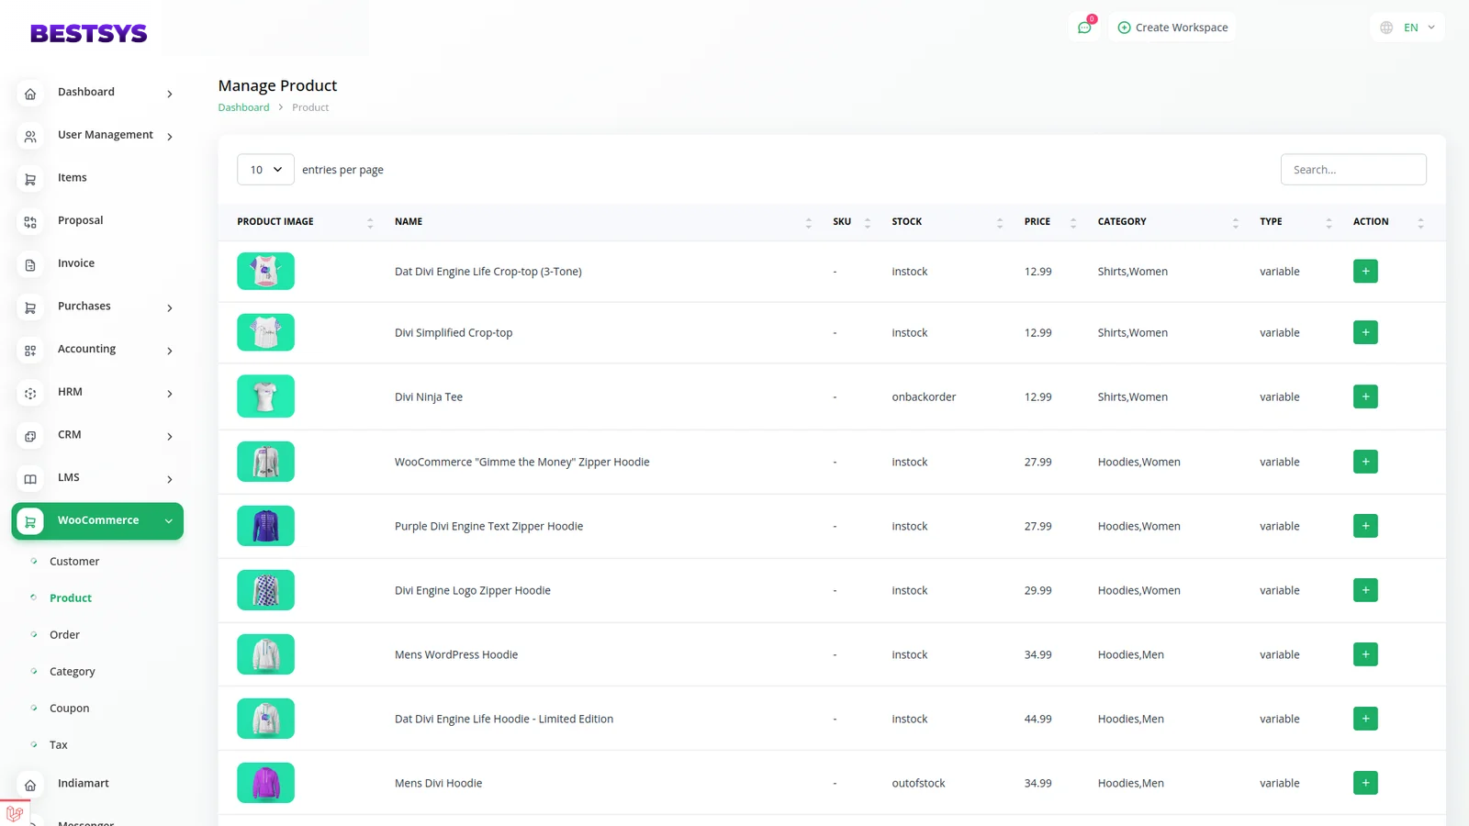Open the Items cart icon in sidebar

30,179
